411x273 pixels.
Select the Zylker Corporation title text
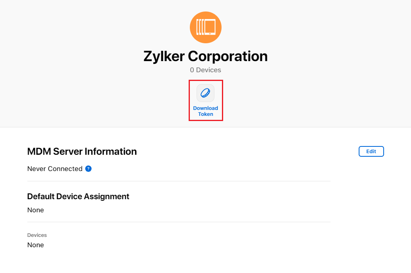coord(206,56)
